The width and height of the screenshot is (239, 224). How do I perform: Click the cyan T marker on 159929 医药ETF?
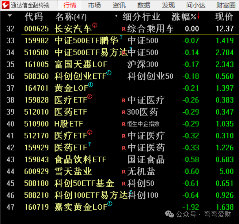[90, 144]
